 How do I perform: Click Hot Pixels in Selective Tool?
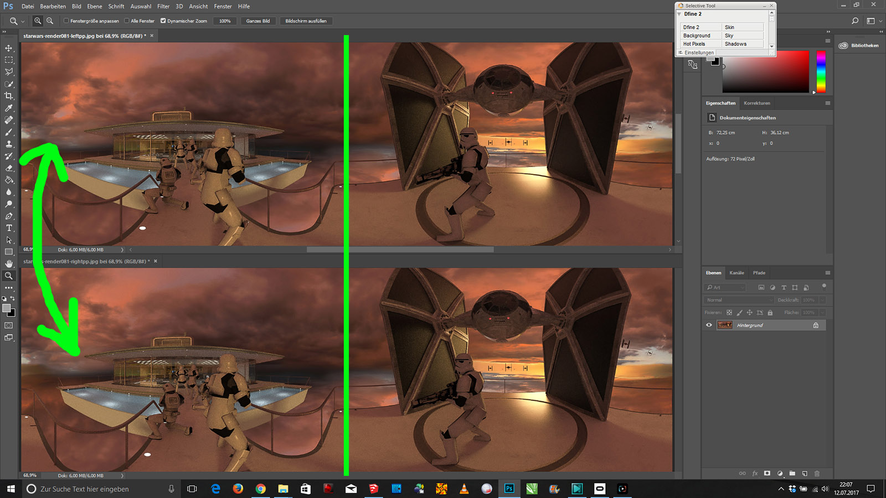coord(701,44)
